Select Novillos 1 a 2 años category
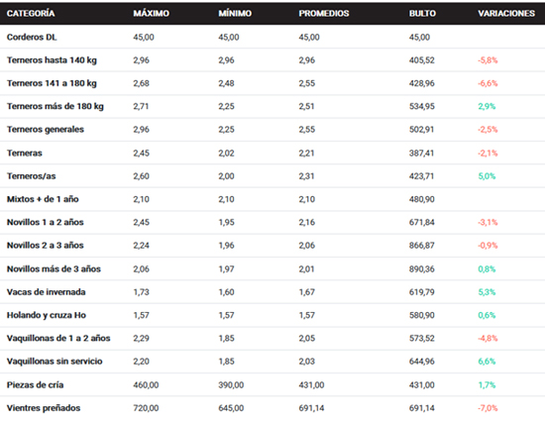Screen dimensions: 545x423 [x=46, y=222]
